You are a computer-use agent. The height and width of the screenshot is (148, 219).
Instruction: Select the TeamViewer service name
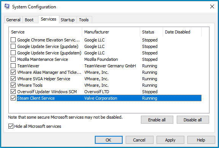pyautogui.click(x=28, y=66)
